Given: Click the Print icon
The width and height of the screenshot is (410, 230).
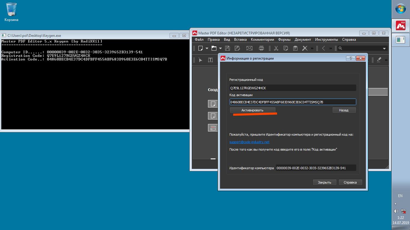Looking at the screenshot, I should point(261,48).
